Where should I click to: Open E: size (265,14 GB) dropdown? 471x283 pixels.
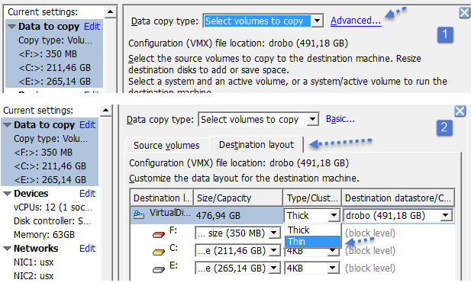(x=273, y=269)
